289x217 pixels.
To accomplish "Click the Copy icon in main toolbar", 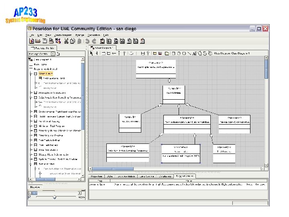I will click(x=73, y=41).
